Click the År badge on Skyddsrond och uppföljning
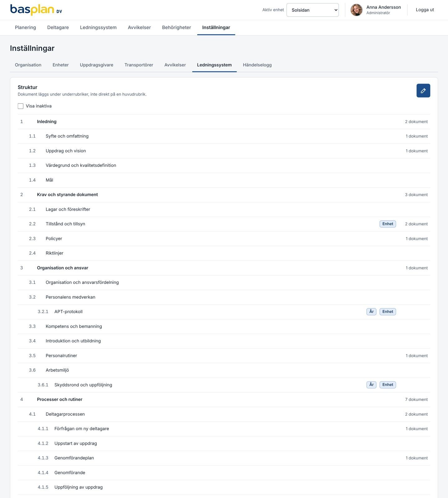The image size is (448, 498). tap(371, 385)
